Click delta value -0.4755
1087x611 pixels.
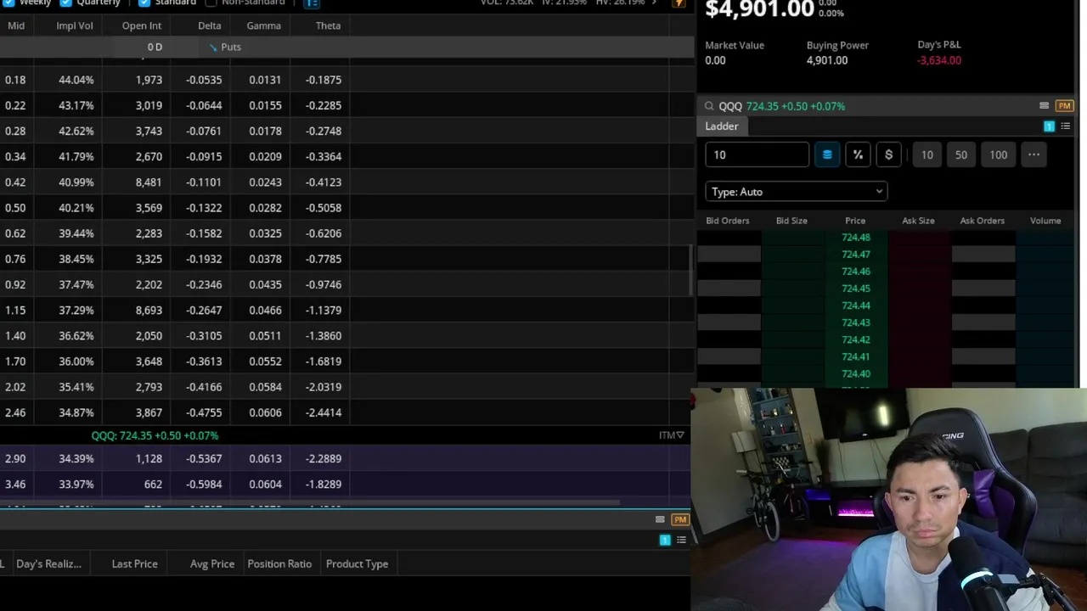(205, 412)
